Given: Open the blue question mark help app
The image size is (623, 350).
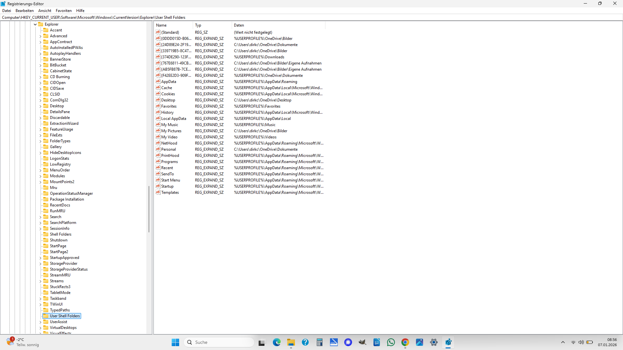Looking at the screenshot, I should point(305,342).
